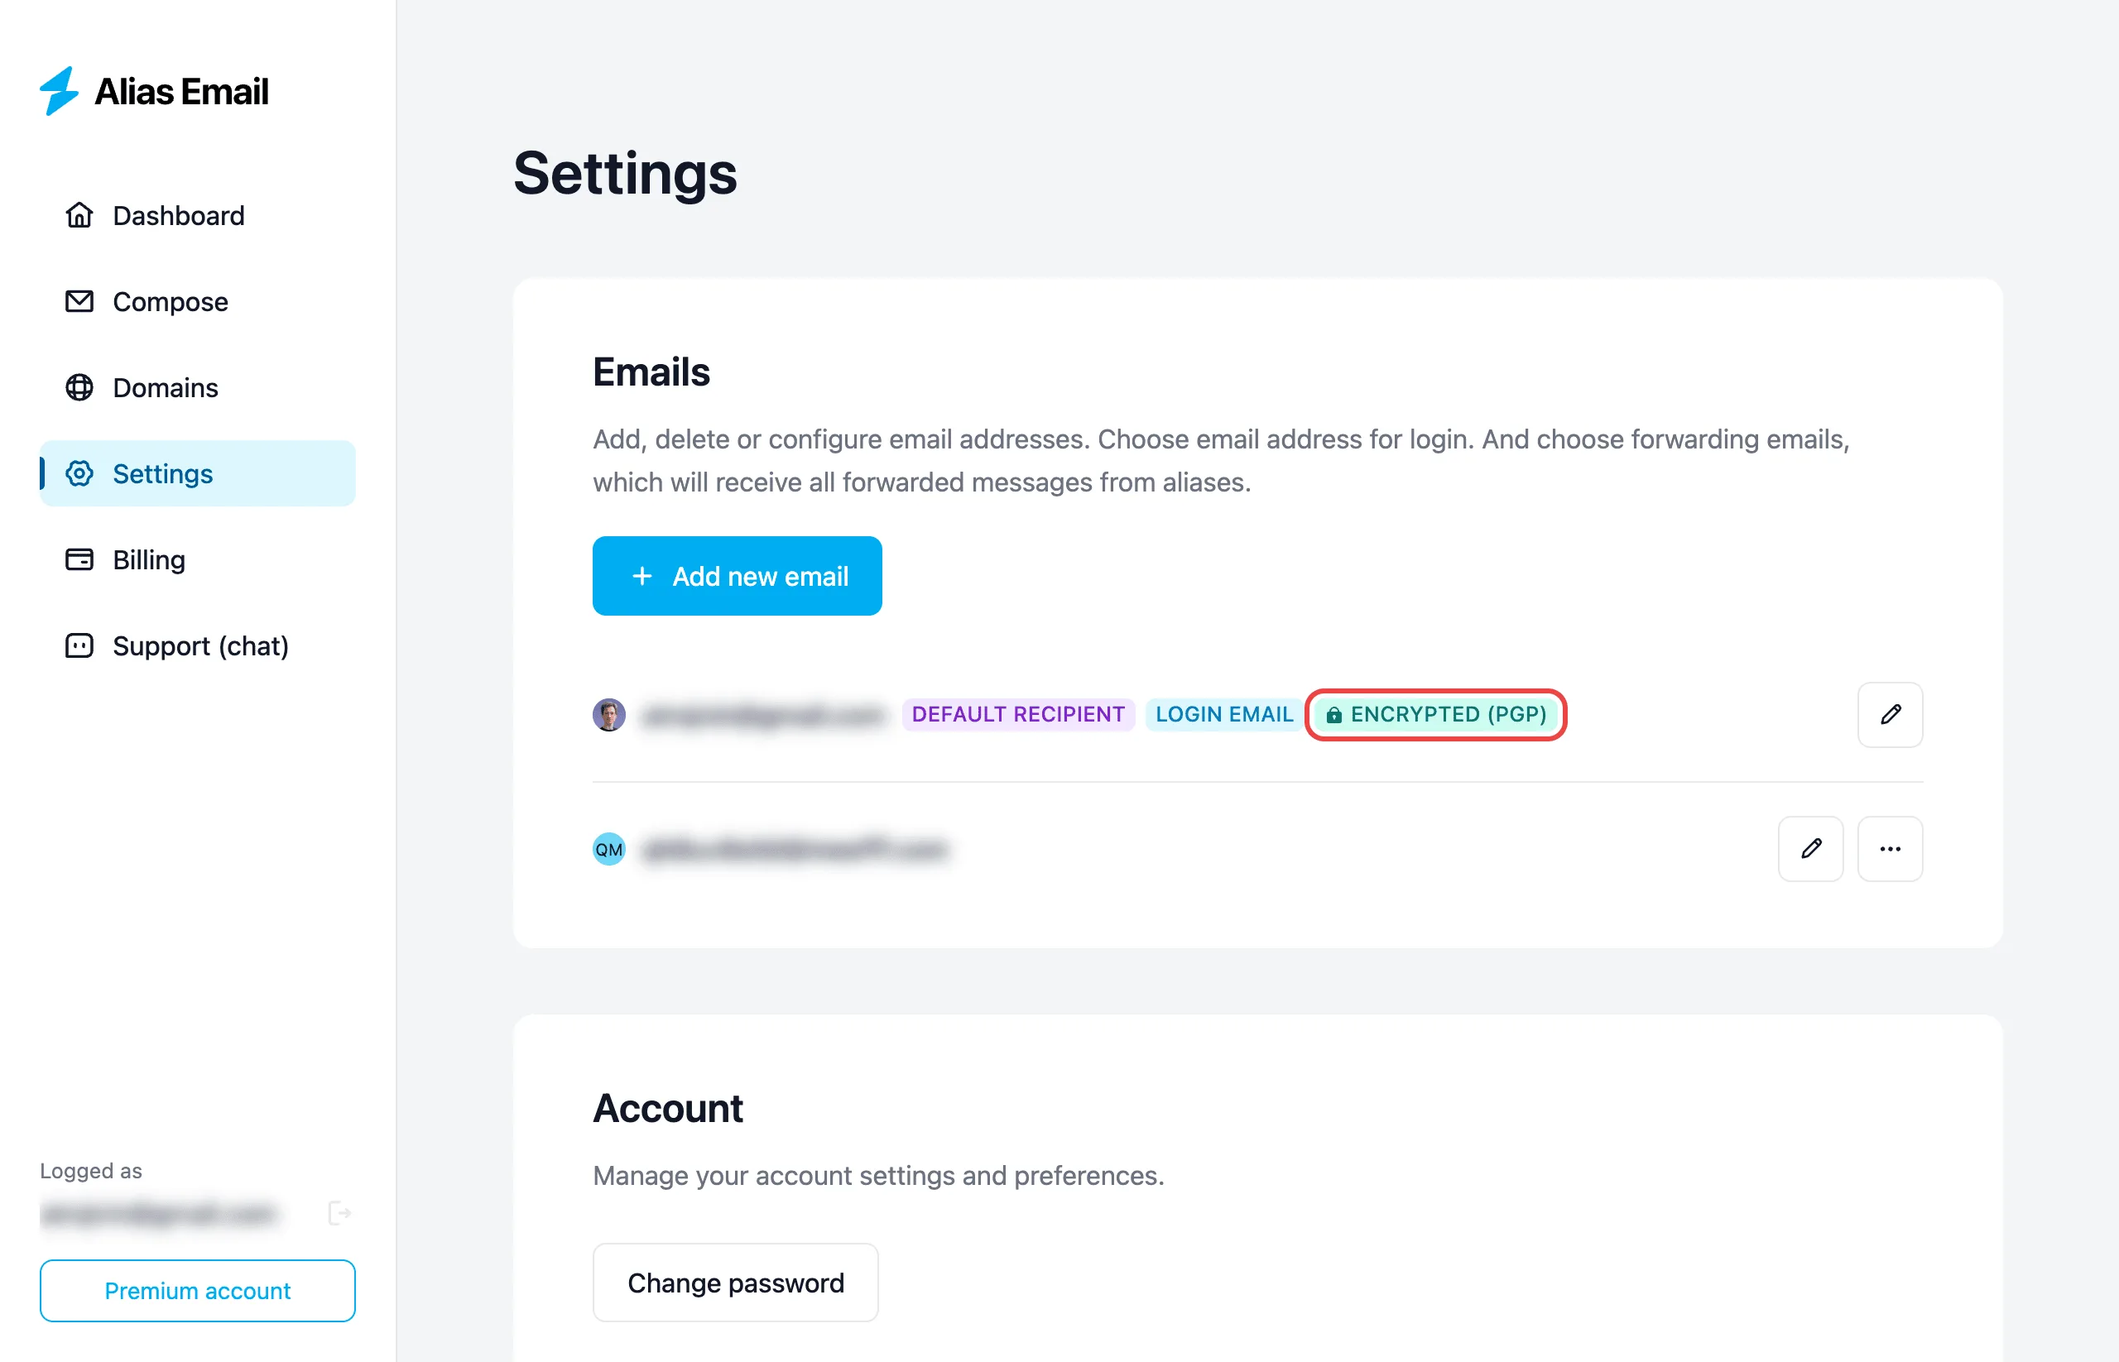Click the Encrypted (PGP) badge
The height and width of the screenshot is (1362, 2119).
click(x=1436, y=715)
